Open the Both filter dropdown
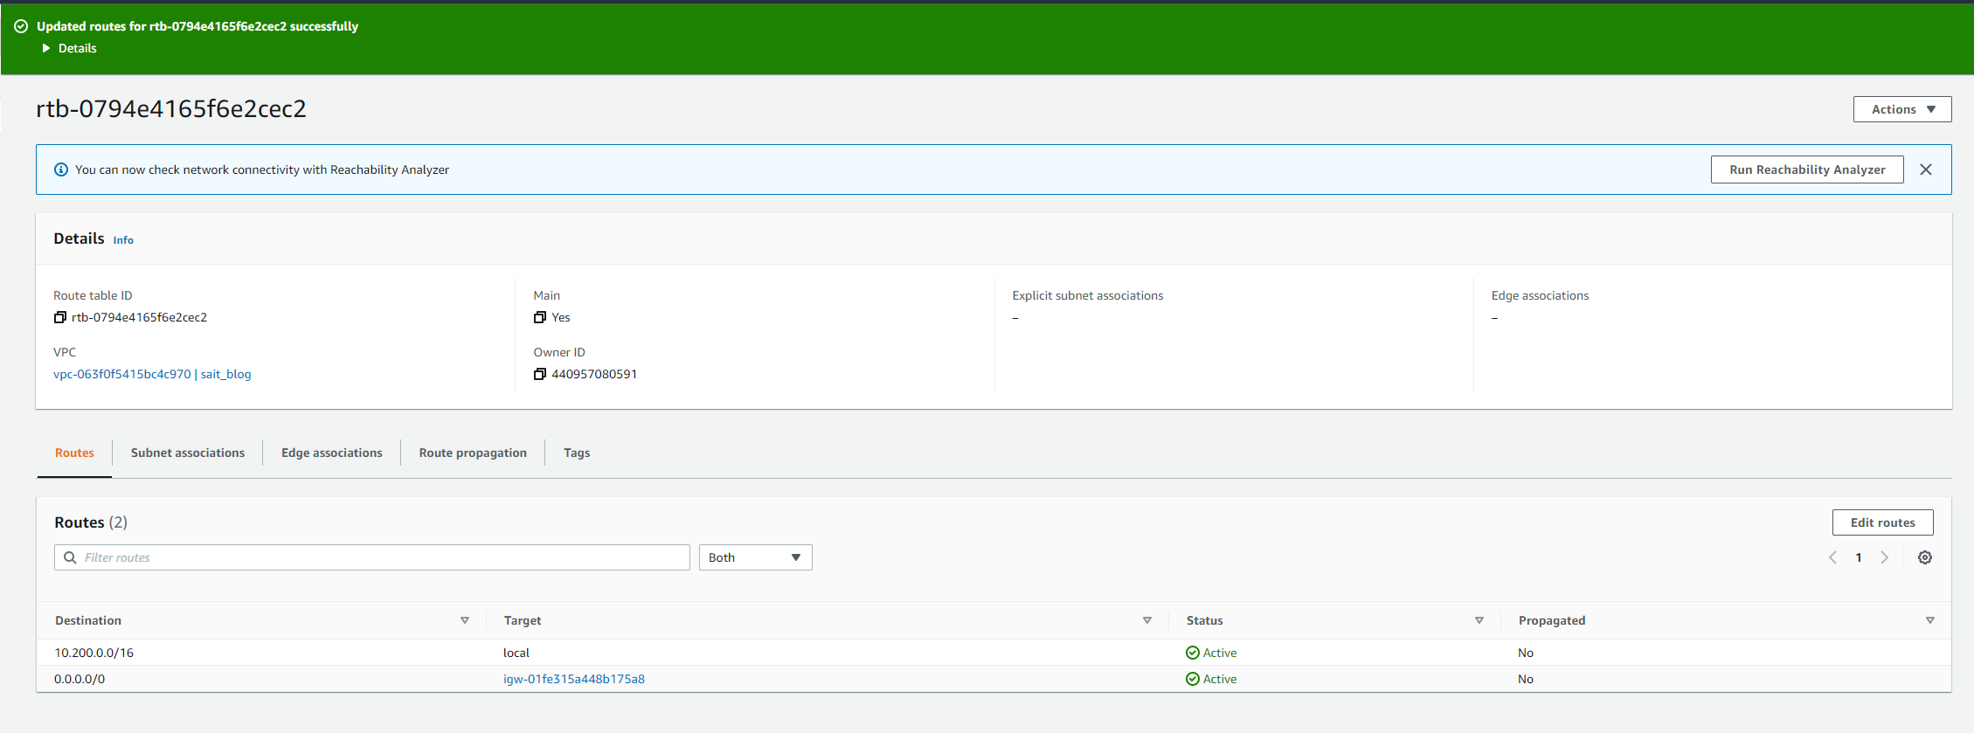The image size is (1974, 733). 755,557
